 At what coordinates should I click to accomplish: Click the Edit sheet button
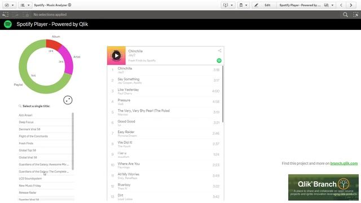click(x=264, y=5)
